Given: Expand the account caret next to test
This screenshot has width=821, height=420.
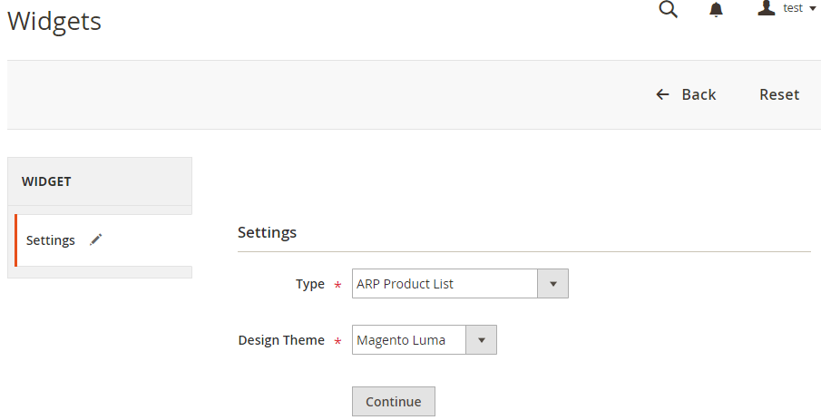Looking at the screenshot, I should (813, 8).
